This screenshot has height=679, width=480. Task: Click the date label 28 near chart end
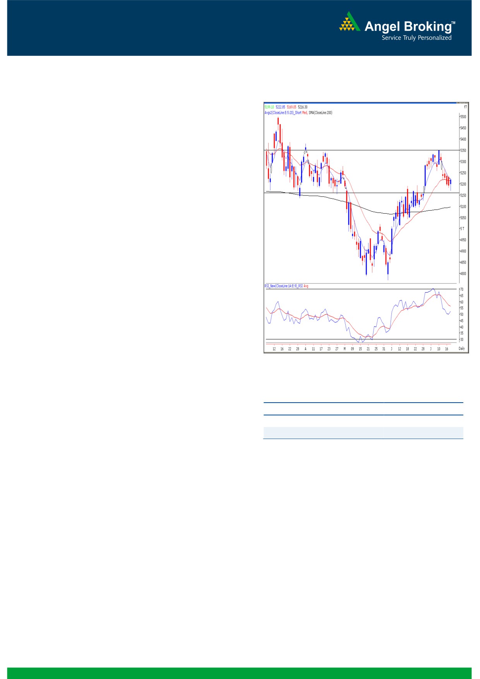423,349
